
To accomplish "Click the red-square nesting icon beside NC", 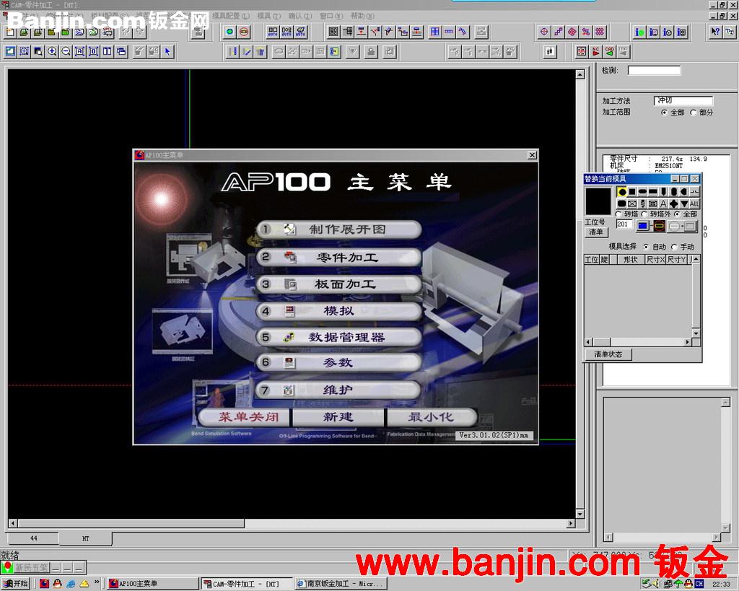I will (x=582, y=51).
